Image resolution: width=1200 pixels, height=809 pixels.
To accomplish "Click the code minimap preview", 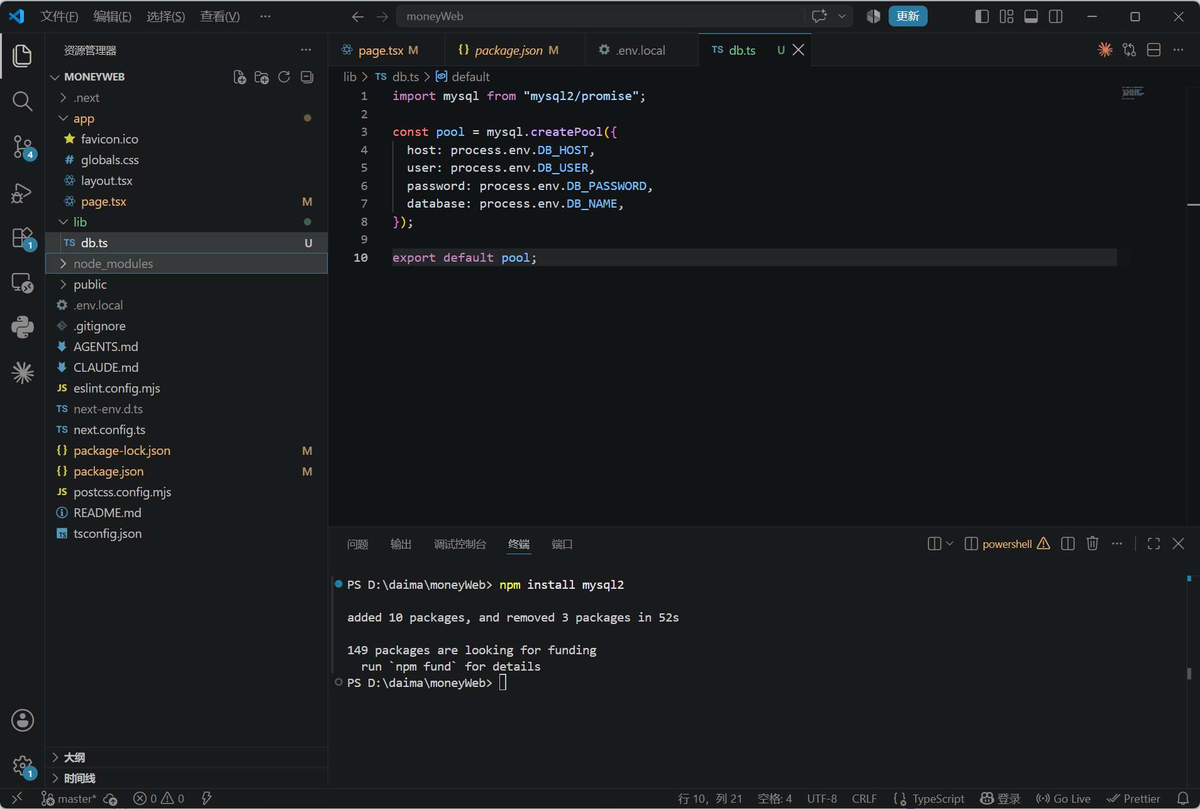I will pos(1133,92).
